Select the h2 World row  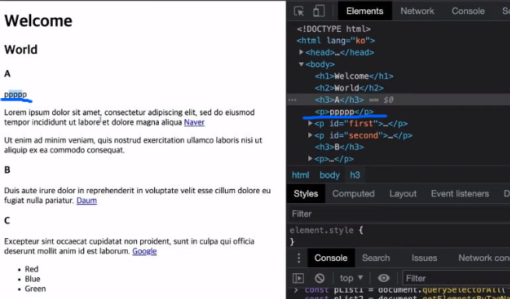(349, 88)
